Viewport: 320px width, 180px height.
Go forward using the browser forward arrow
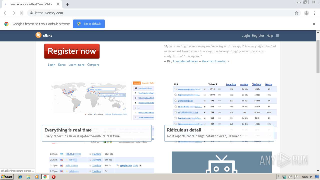click(x=13, y=13)
